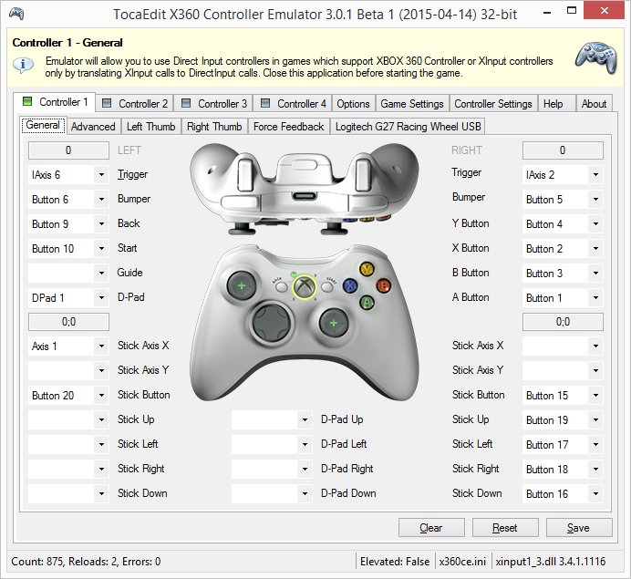
Task: Click the D-pad on the controller image
Action: [x=269, y=322]
